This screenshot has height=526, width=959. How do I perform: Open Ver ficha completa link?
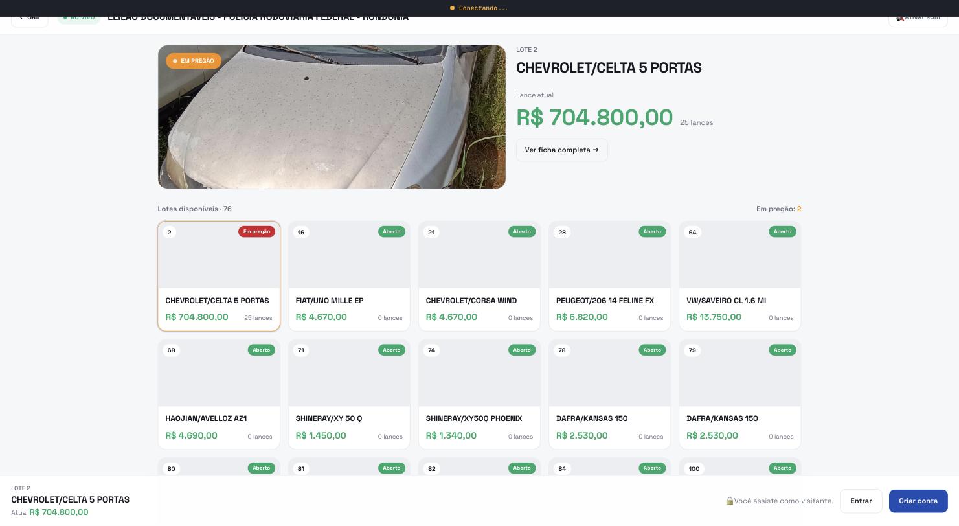click(x=561, y=150)
